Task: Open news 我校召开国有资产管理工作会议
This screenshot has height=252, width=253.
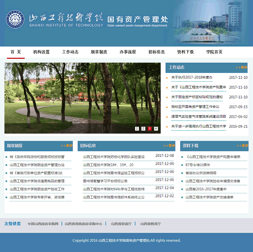Action: click(195, 107)
